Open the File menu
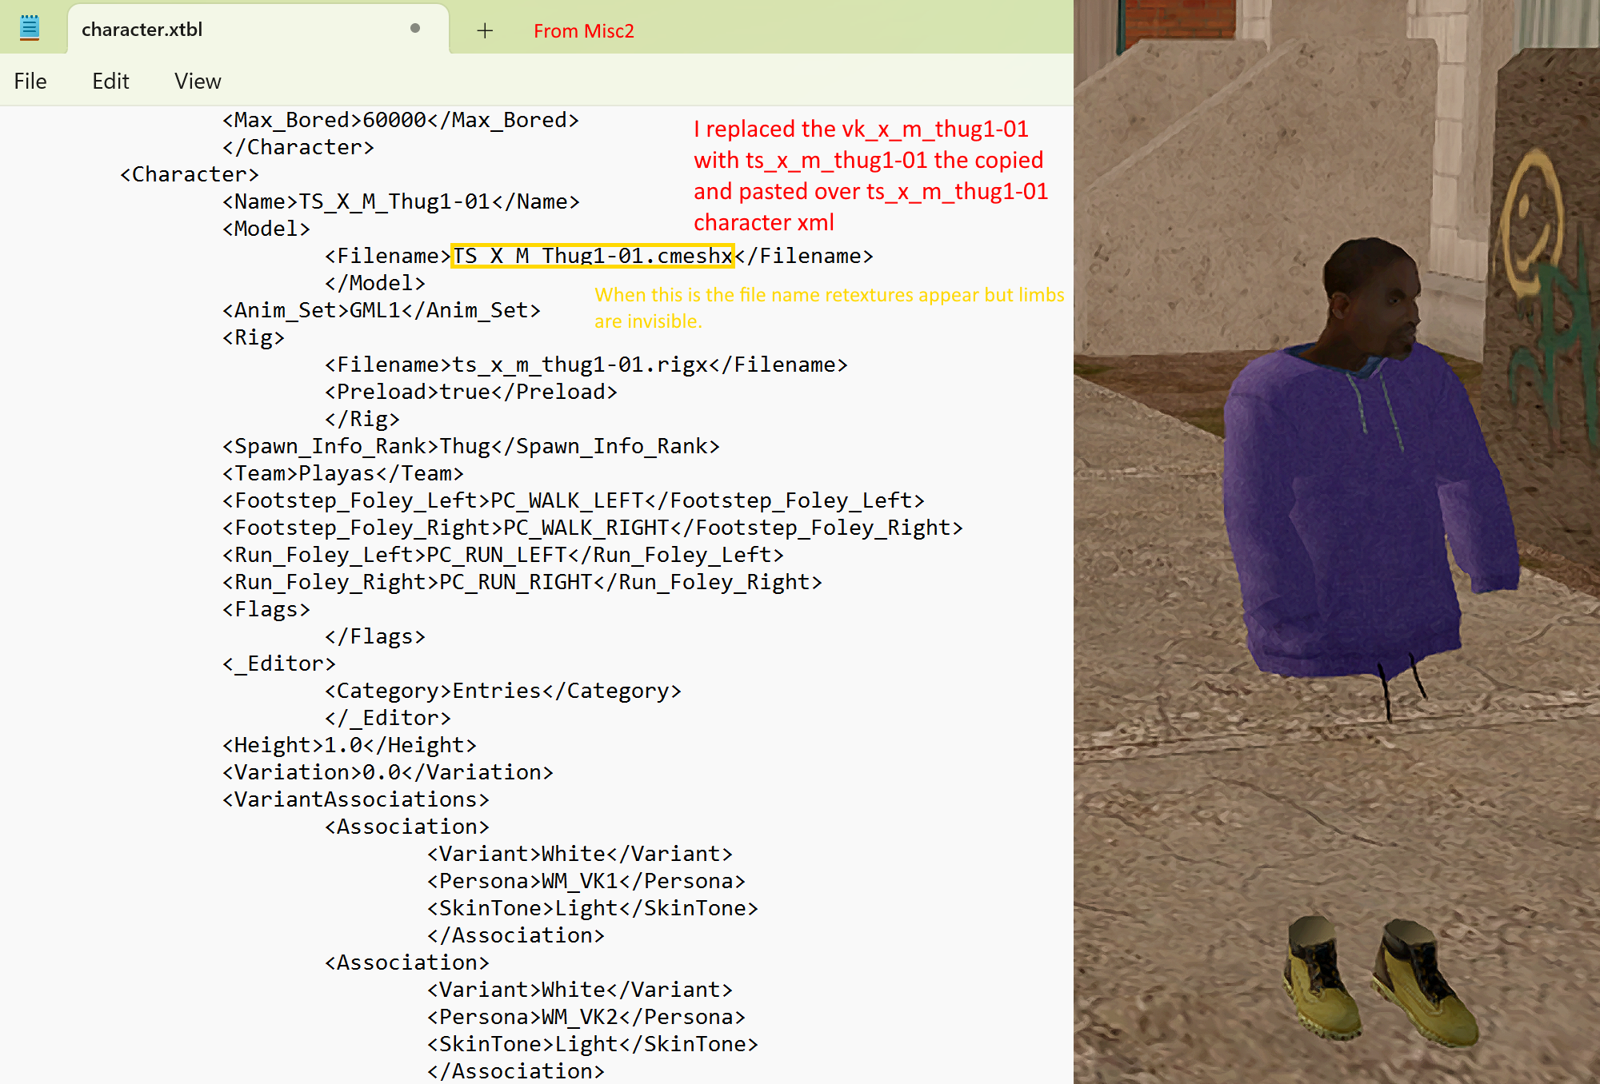 [x=30, y=81]
